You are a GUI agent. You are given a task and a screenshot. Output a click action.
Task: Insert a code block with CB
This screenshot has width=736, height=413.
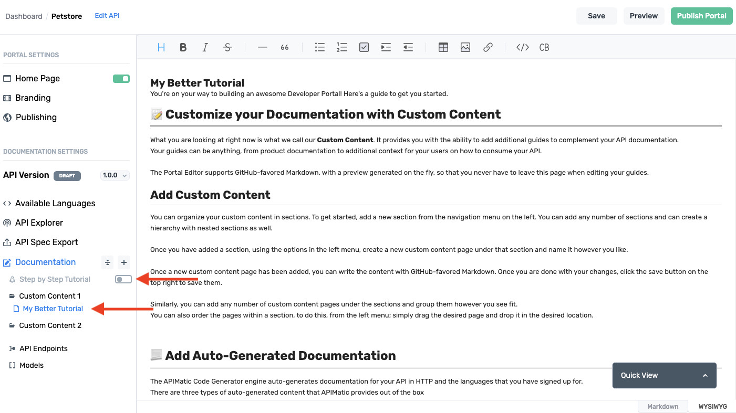click(544, 47)
